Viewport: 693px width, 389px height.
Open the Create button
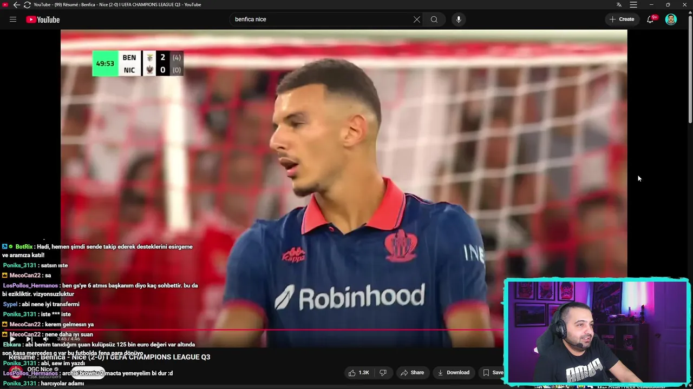coord(622,19)
